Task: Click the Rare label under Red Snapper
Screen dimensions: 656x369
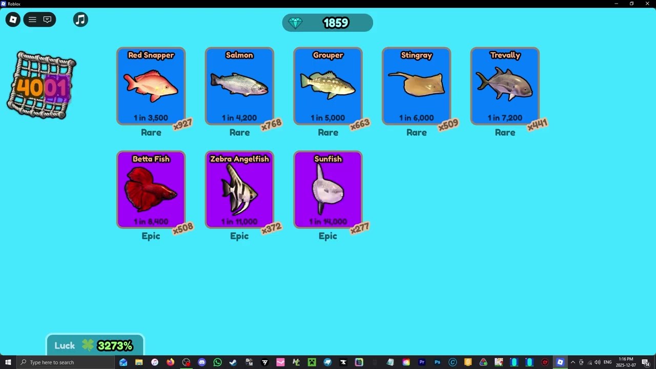Action: click(151, 132)
